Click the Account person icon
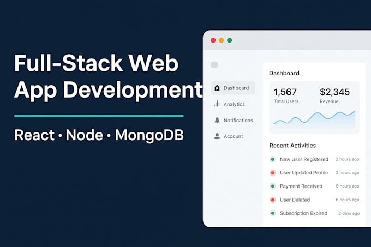Viewport: 371px width, 247px height. tap(217, 136)
